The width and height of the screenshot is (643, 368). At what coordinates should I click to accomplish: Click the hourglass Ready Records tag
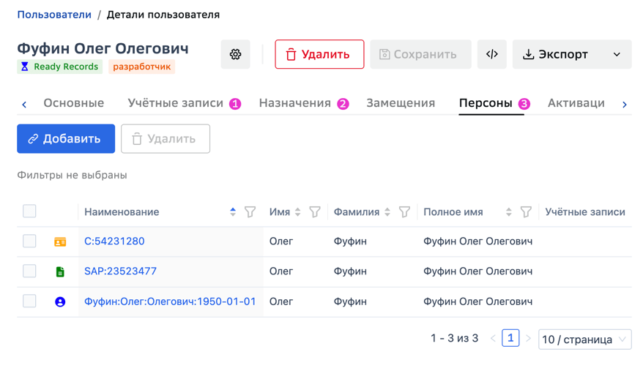pyautogui.click(x=60, y=67)
